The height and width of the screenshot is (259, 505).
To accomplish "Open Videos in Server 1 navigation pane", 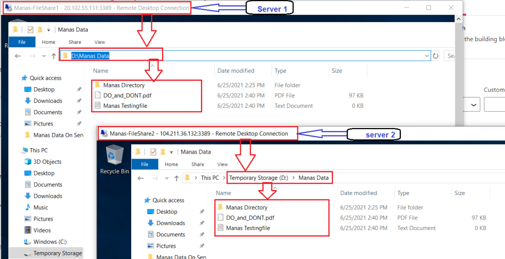I will 42,230.
